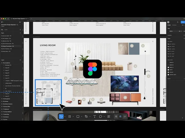Open the 07_Studio Admin page
Screen dimensions: 185x138
(x=6, y=51)
